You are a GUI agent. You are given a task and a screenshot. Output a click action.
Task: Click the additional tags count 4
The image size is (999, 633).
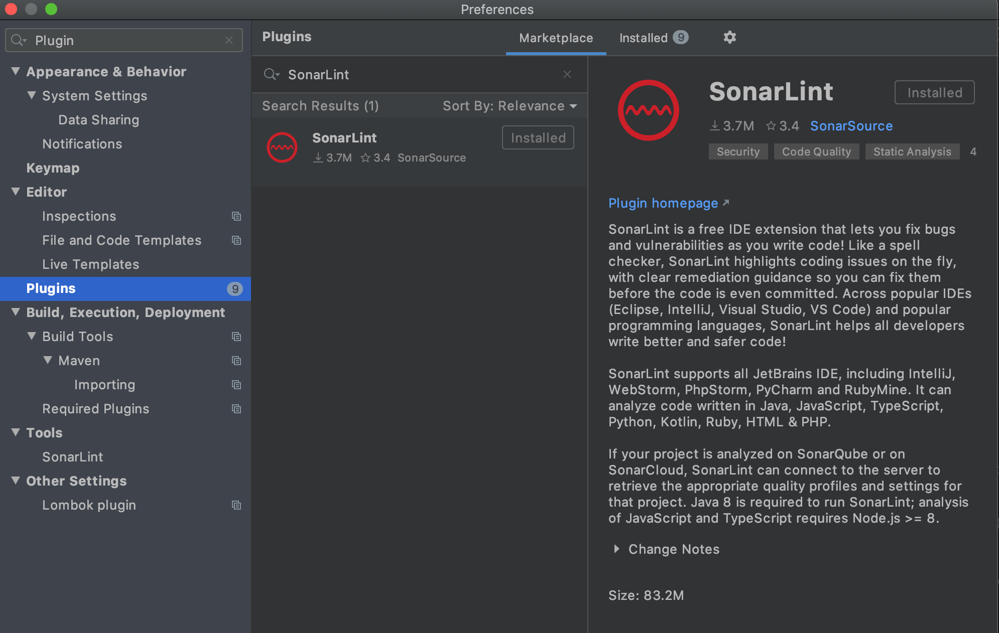click(973, 151)
